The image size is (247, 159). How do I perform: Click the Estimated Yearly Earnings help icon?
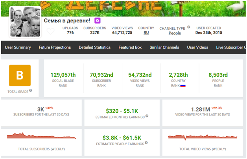point(146,143)
